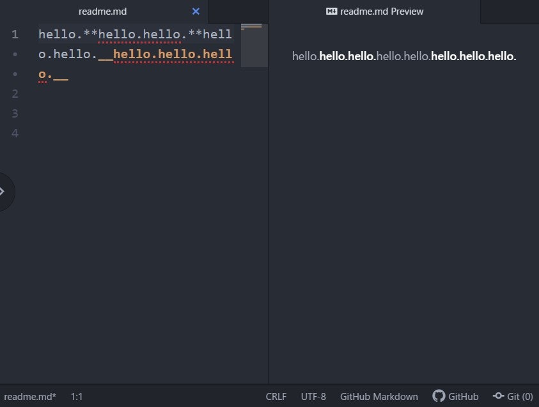This screenshot has width=539, height=407.
Task: Close the readme.md editor tab
Action: (196, 12)
